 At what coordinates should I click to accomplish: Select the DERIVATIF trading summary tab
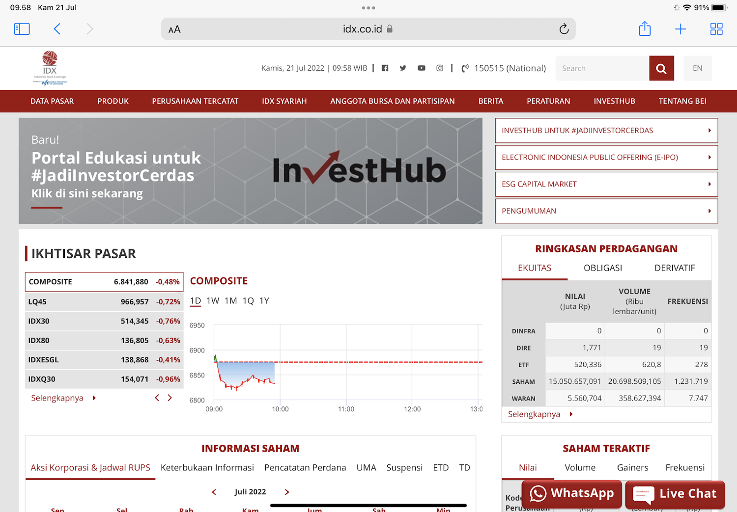(675, 268)
